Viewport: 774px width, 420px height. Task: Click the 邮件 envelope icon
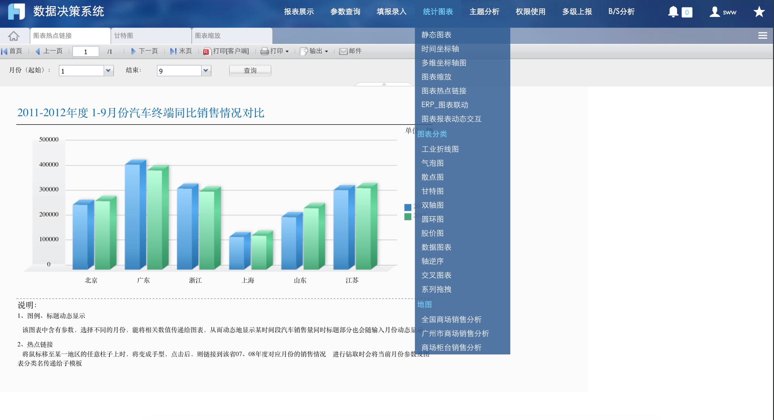pos(343,51)
